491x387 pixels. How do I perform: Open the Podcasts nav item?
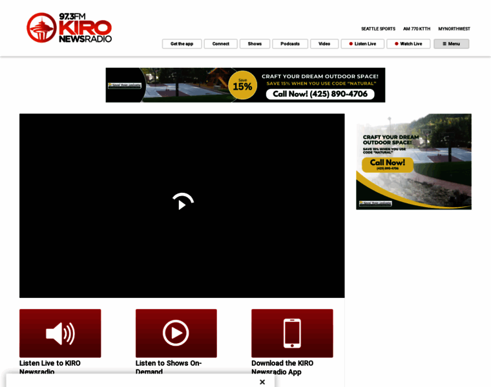click(290, 44)
